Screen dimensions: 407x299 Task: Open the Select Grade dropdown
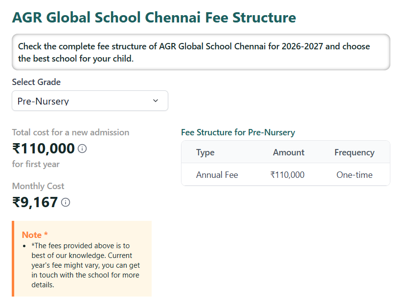[90, 101]
